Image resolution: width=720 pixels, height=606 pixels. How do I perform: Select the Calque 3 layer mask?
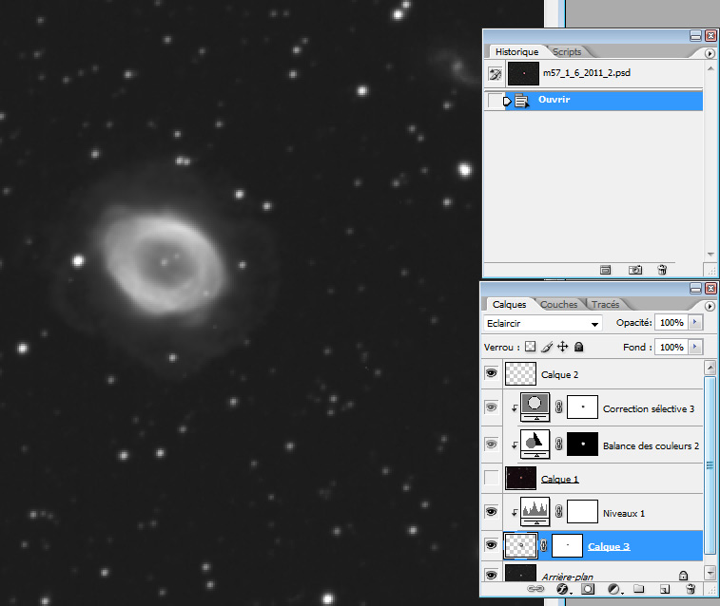567,545
